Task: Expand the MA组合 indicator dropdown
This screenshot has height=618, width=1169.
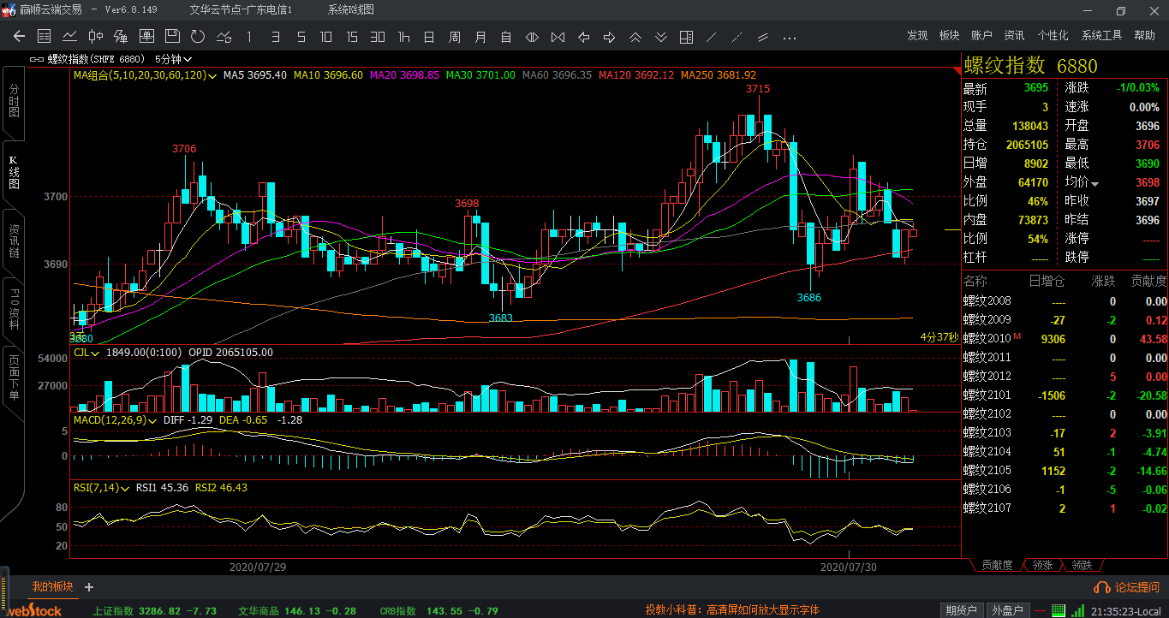Action: pos(212,75)
